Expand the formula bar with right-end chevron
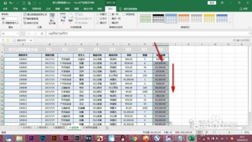The image size is (252, 142). tap(249, 33)
